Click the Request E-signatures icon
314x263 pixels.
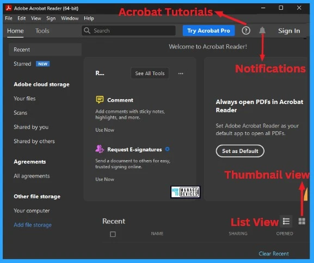(x=100, y=149)
